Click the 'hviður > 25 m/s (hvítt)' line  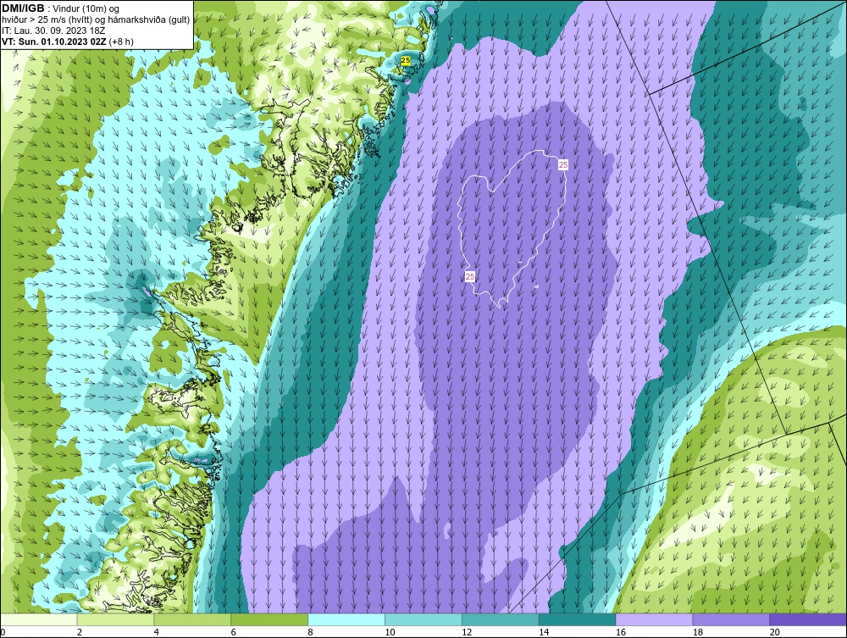(x=97, y=20)
